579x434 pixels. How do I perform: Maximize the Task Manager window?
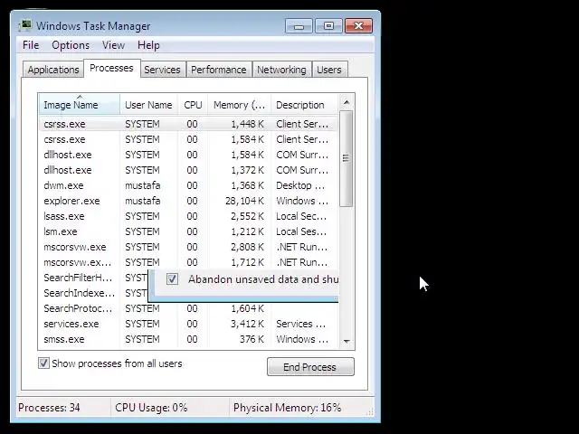point(328,26)
